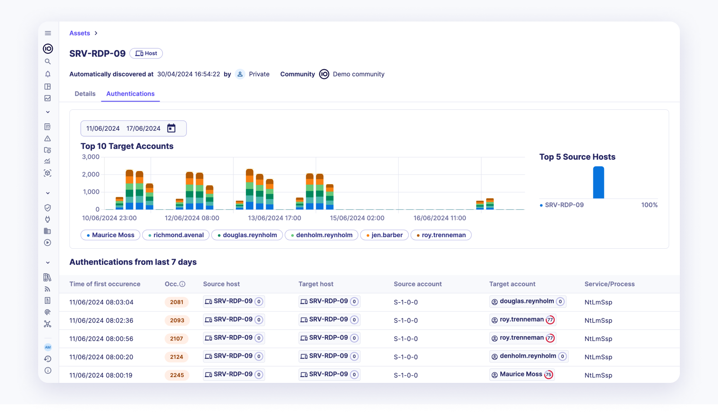718x416 pixels.
Task: Open the notifications bell icon
Action: pos(48,74)
